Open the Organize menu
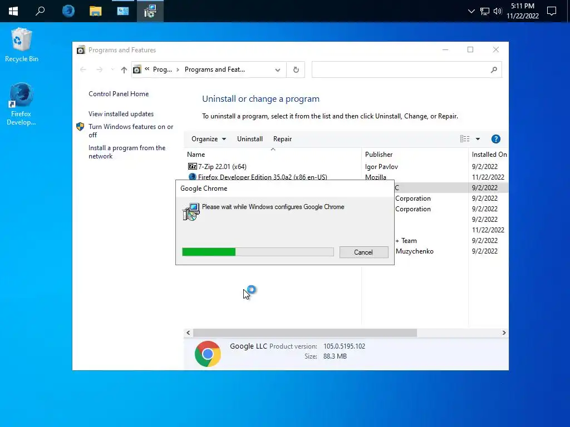Screen dimensions: 570x427 point(209,139)
